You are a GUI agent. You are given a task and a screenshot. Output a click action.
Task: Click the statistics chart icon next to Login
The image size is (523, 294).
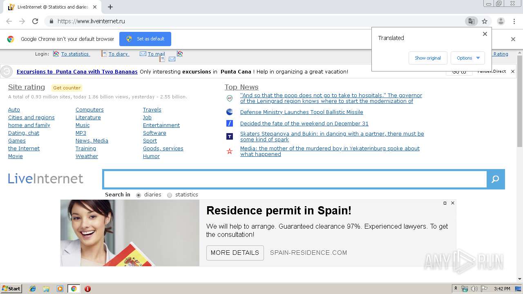(x=56, y=53)
